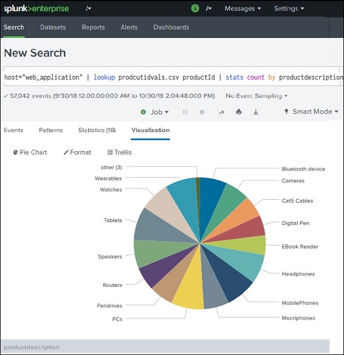Export results with the download icon
Viewport: 344px width, 355px height.
click(x=256, y=112)
